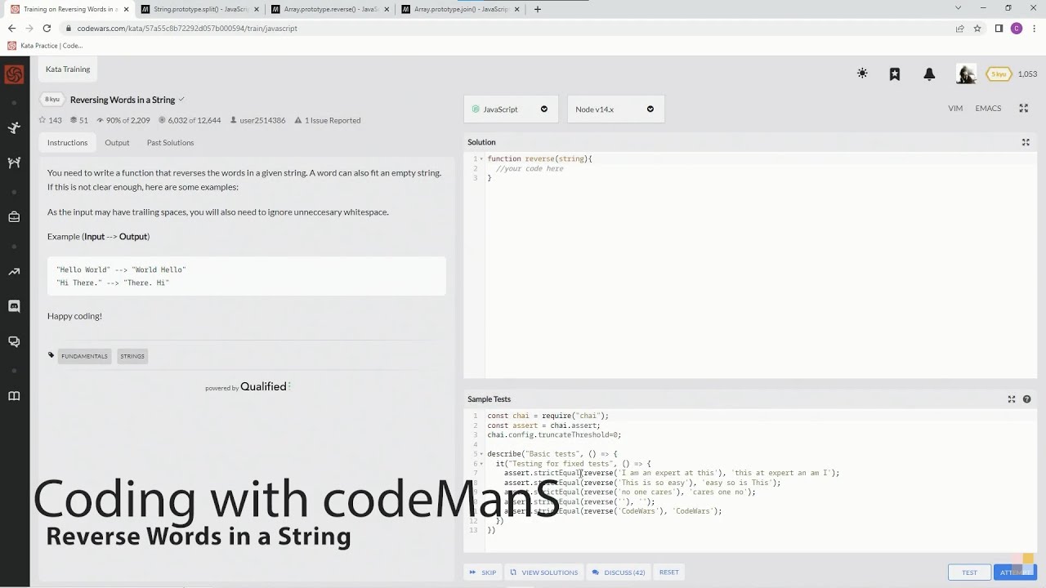
Task: Open the Node v14.x version dropdown
Action: [x=615, y=109]
